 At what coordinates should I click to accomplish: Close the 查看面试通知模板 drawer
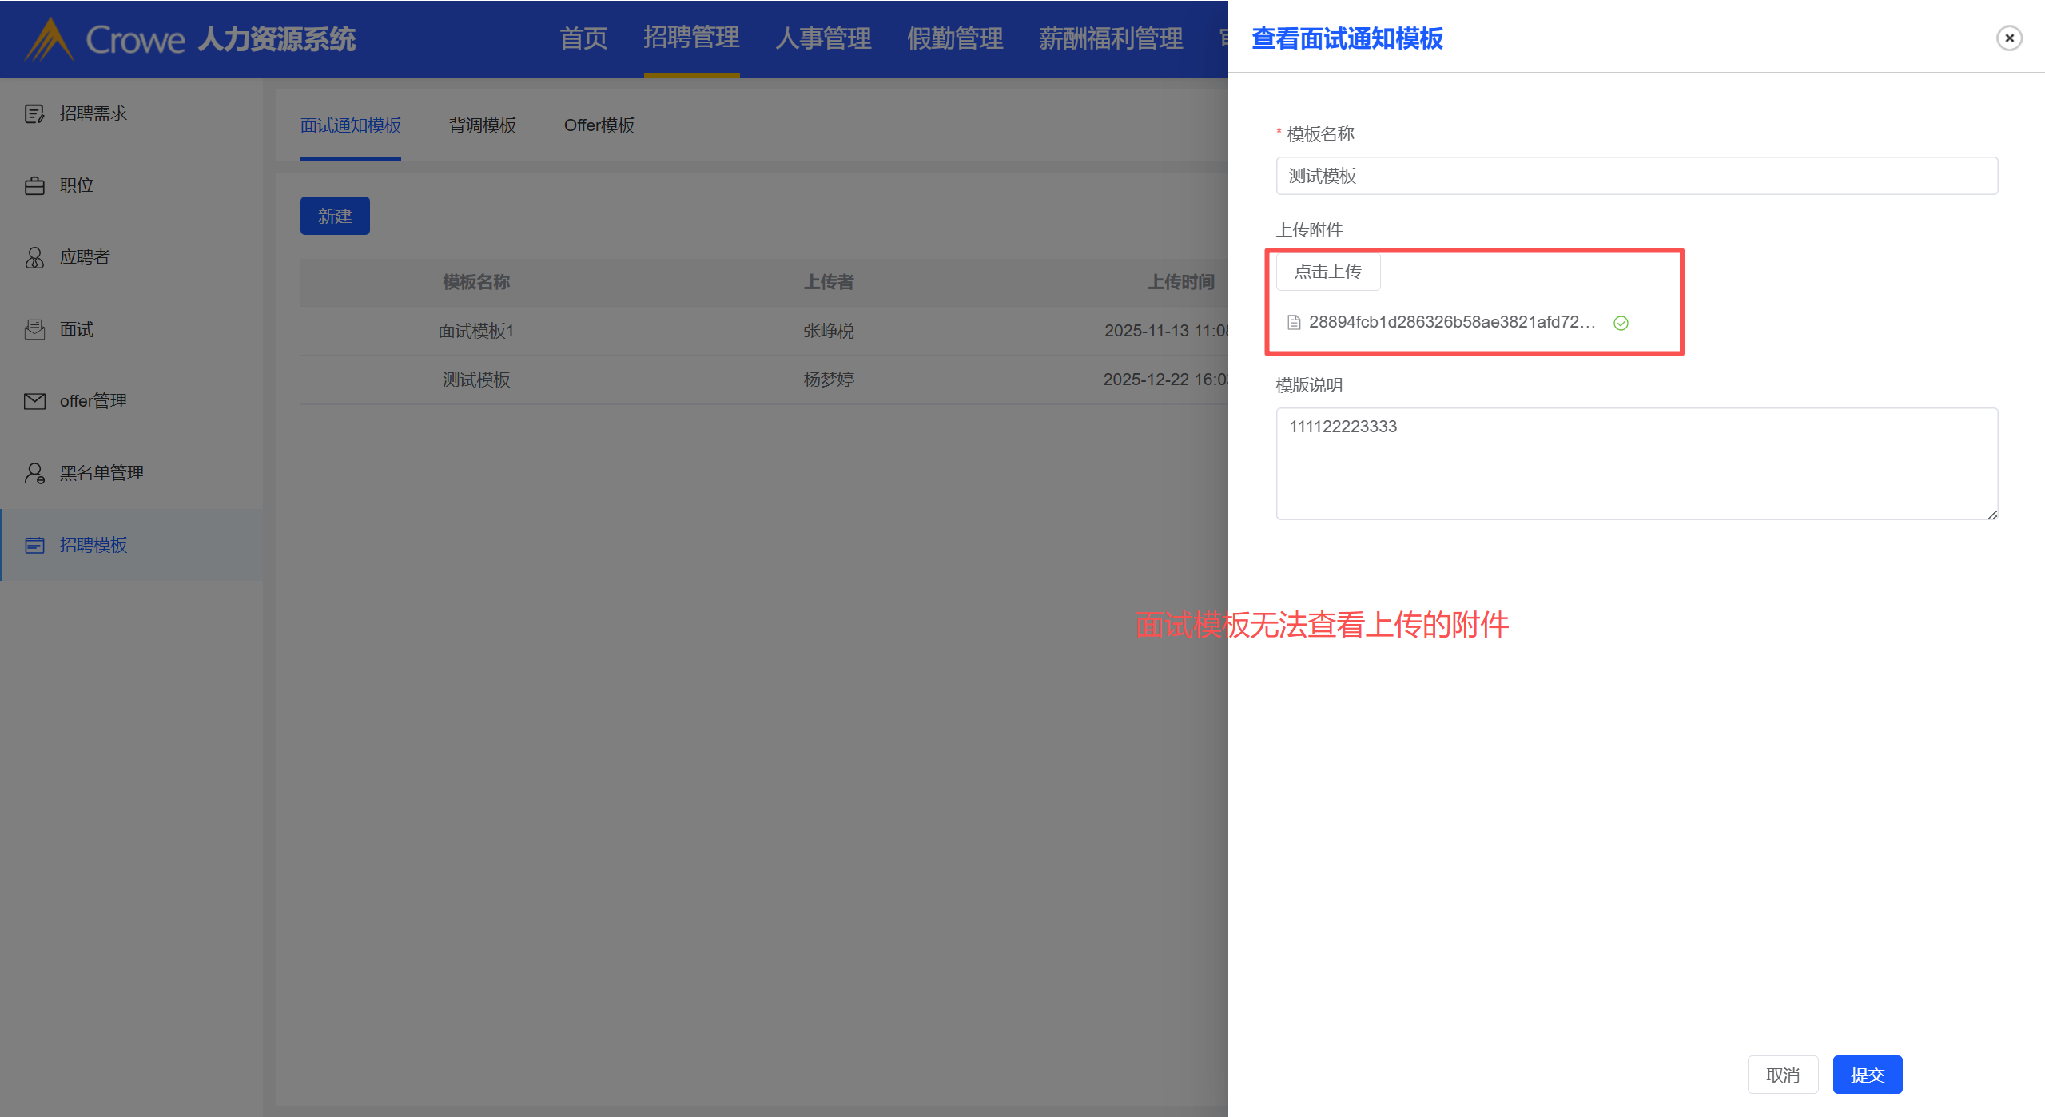tap(2008, 38)
